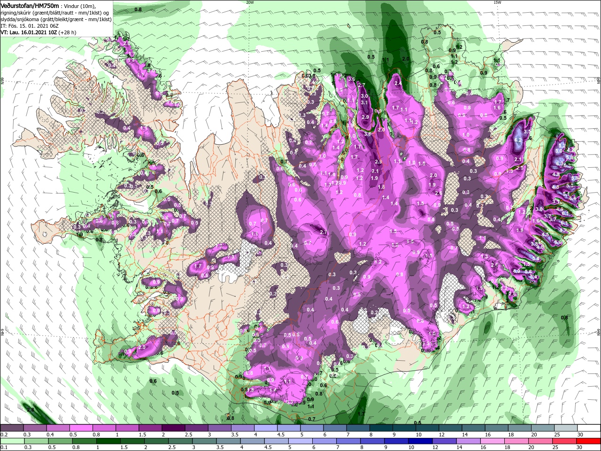Pick upper legend light blue swatch between 4 and 4.5
The width and height of the screenshot is (601, 451).
pos(265,428)
